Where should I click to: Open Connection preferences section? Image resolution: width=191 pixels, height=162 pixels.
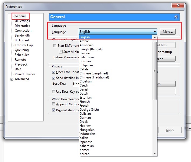23,31
